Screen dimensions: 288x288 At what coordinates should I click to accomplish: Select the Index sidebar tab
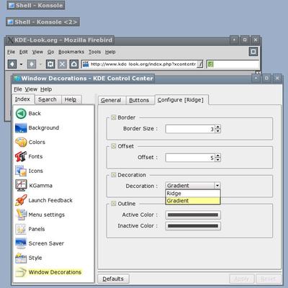[22, 99]
